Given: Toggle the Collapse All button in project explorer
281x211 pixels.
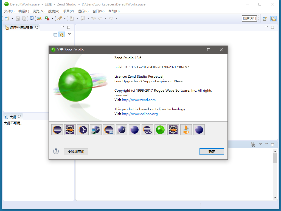Looking at the screenshot, I should [x=55, y=34].
